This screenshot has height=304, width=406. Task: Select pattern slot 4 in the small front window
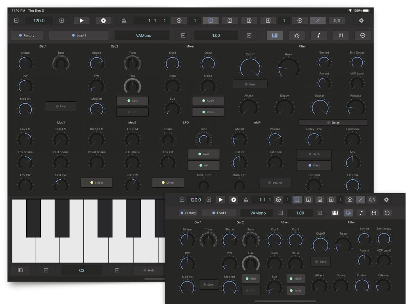(x=330, y=200)
